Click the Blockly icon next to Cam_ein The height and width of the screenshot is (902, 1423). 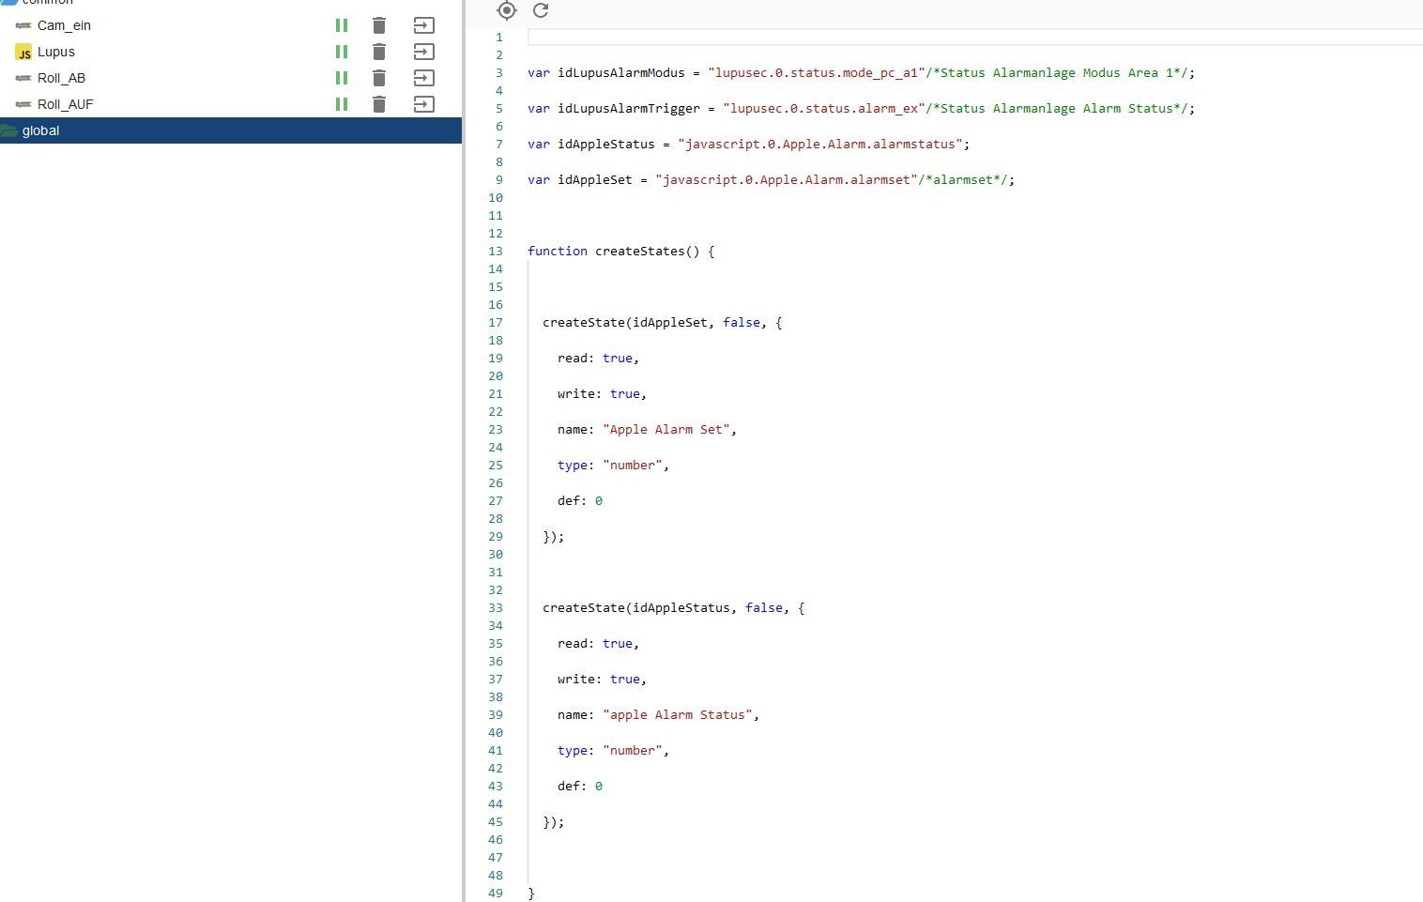pyautogui.click(x=23, y=25)
